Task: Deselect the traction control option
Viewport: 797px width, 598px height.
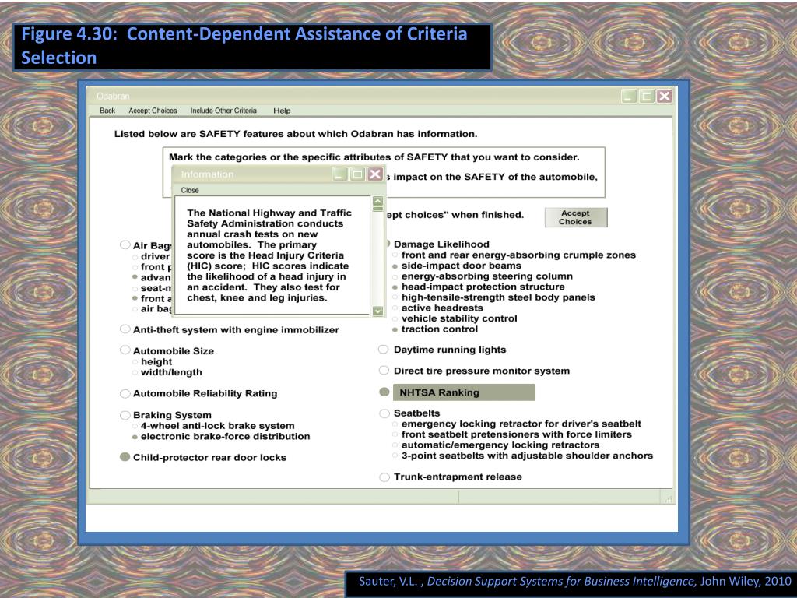Action: (x=395, y=329)
